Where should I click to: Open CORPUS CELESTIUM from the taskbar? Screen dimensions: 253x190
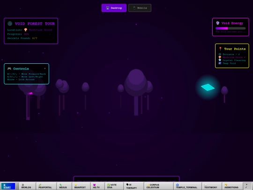point(158,186)
